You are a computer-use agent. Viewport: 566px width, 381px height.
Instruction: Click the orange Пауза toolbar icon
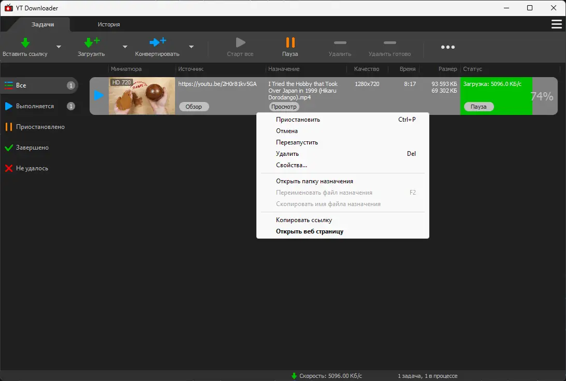290,42
